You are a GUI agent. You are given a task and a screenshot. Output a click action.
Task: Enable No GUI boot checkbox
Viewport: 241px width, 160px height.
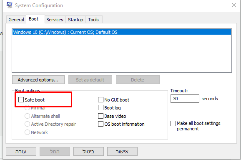[100, 99]
